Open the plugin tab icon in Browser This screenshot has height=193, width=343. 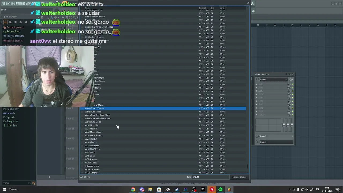[x=16, y=22]
